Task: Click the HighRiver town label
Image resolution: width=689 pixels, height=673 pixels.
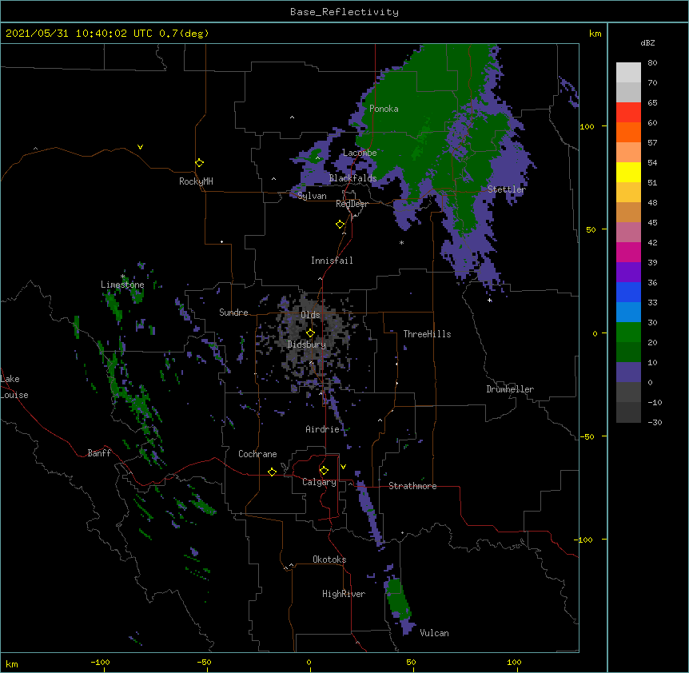Action: [344, 594]
